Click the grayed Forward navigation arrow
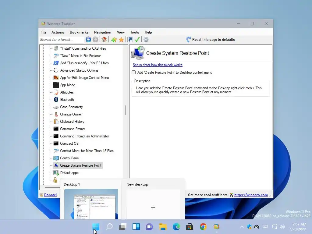This screenshot has height=234, width=312. [95, 40]
